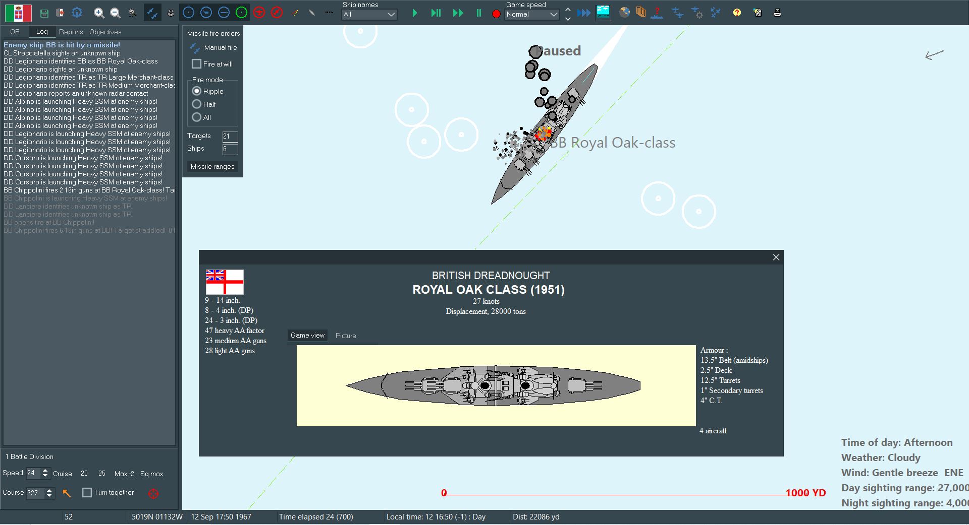The height and width of the screenshot is (525, 969).
Task: Close the Royal Oak class info panel
Action: tap(776, 257)
